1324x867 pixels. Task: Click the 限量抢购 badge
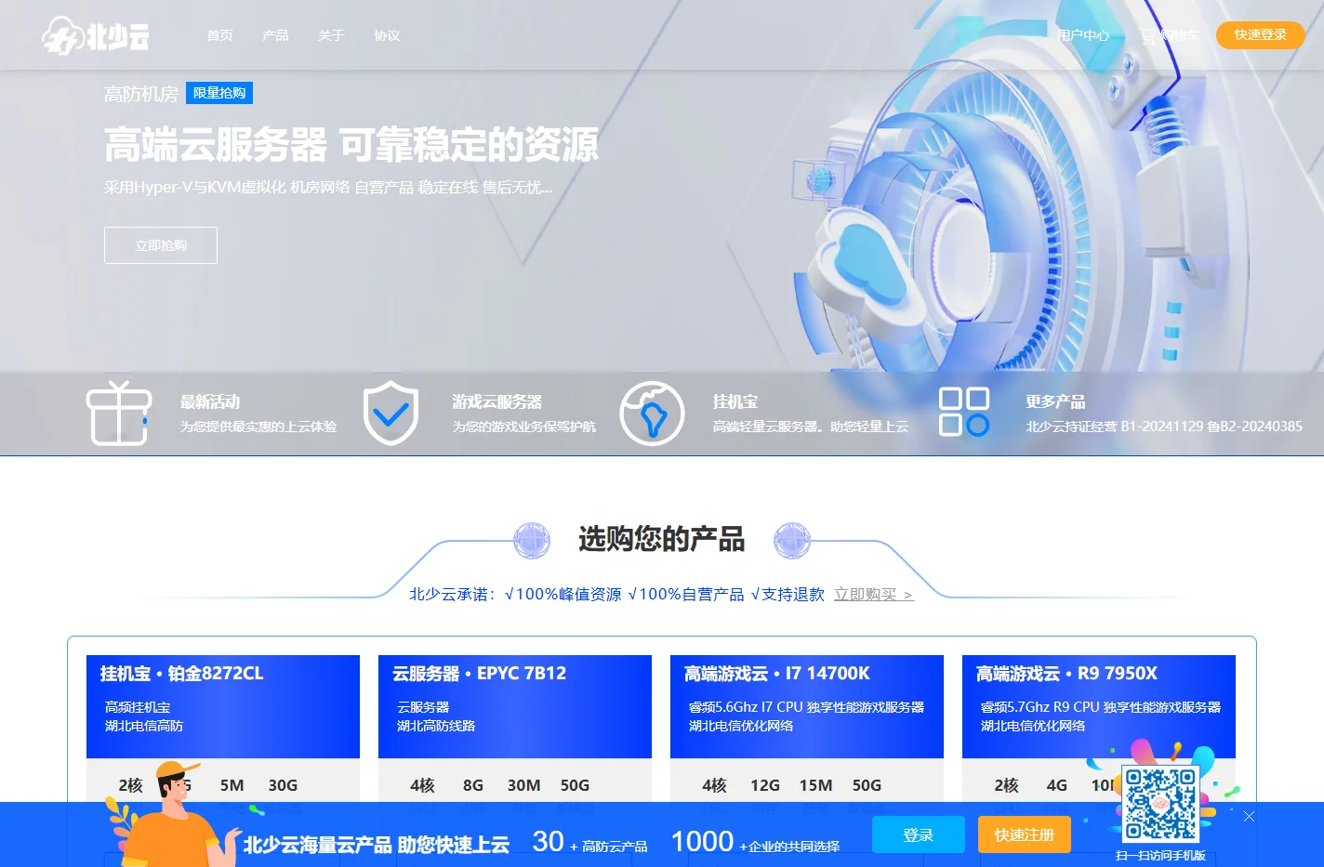pos(219,93)
